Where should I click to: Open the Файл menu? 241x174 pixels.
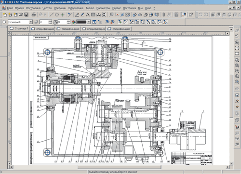click(x=10, y=8)
